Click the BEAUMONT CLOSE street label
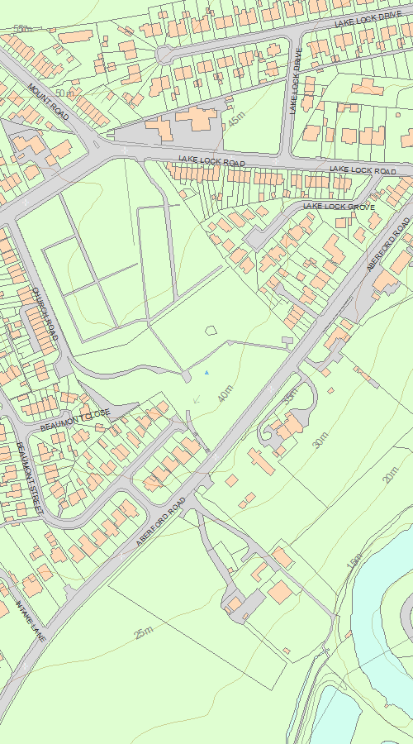This screenshot has height=744, width=413. [75, 420]
